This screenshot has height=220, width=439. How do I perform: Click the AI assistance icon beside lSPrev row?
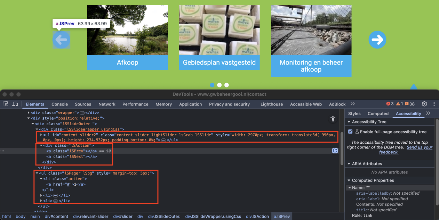pos(335,151)
